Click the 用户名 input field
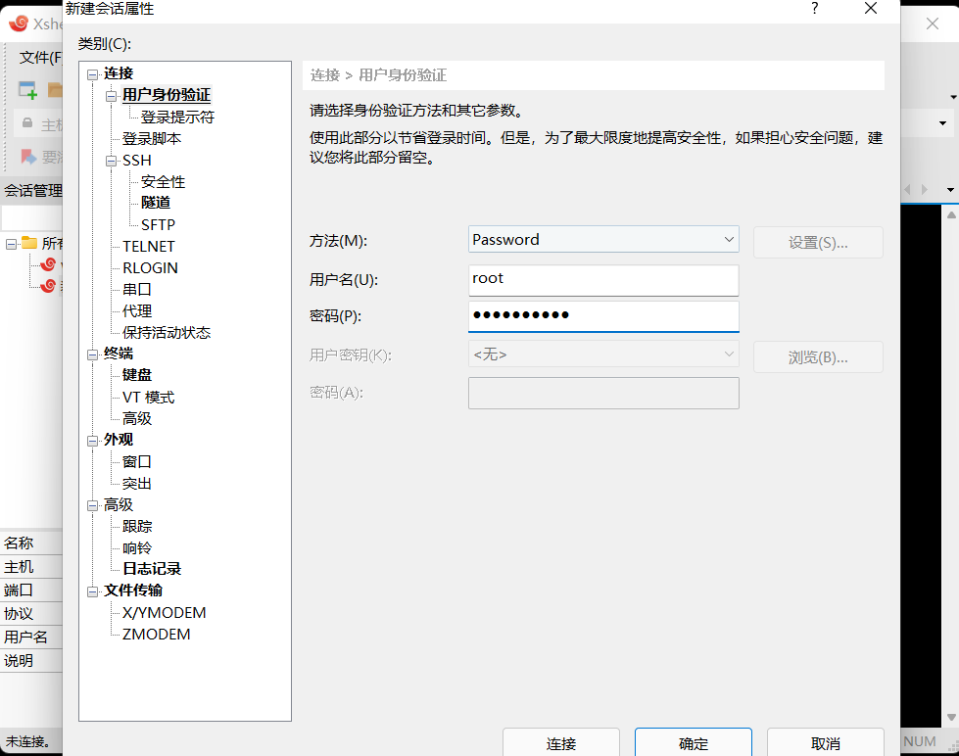The image size is (959, 756). [x=603, y=280]
